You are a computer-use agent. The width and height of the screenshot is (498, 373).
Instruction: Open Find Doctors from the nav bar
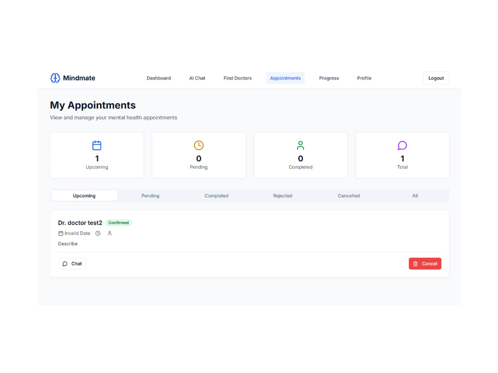(238, 78)
